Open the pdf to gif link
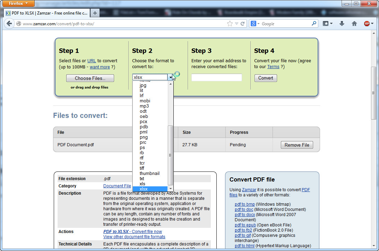The height and width of the screenshot is (251, 379). (243, 235)
